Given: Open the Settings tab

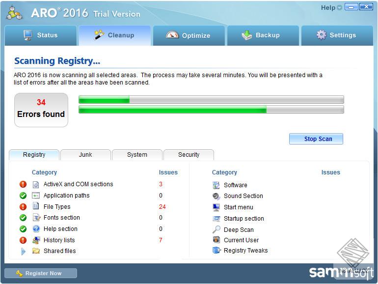Looking at the screenshot, I should point(337,35).
